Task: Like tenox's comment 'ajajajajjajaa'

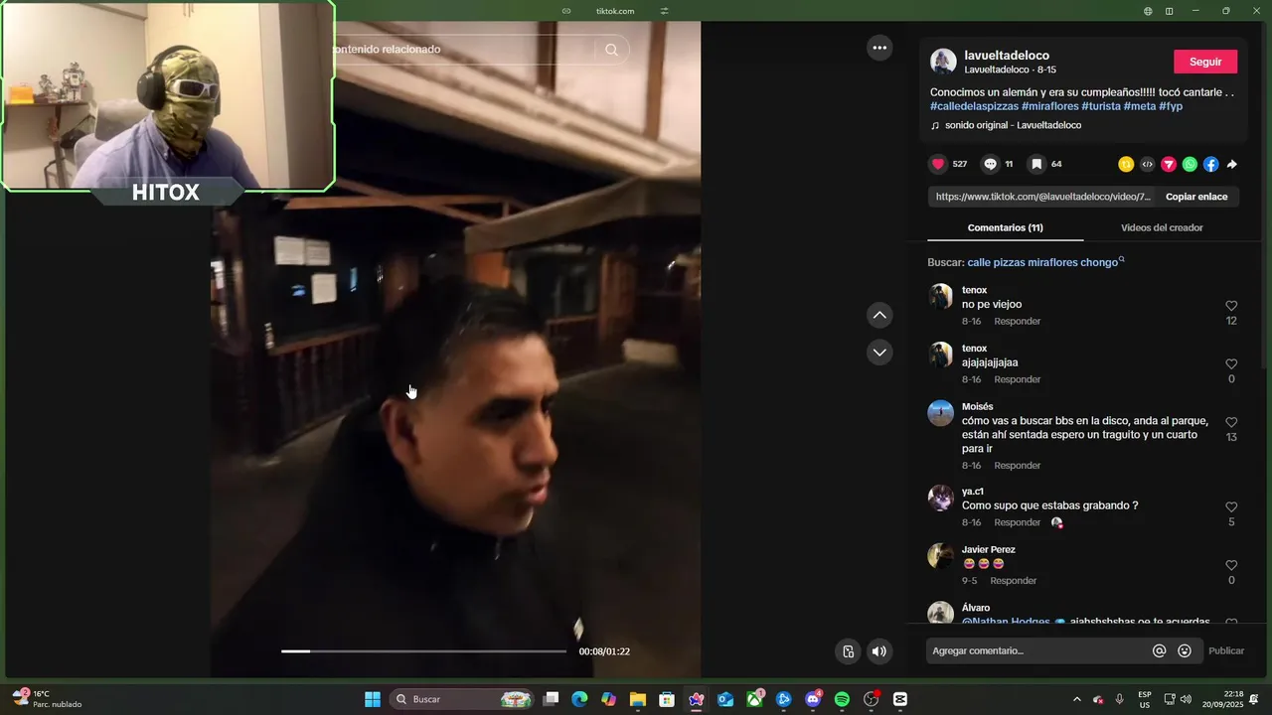Action: coord(1231,364)
